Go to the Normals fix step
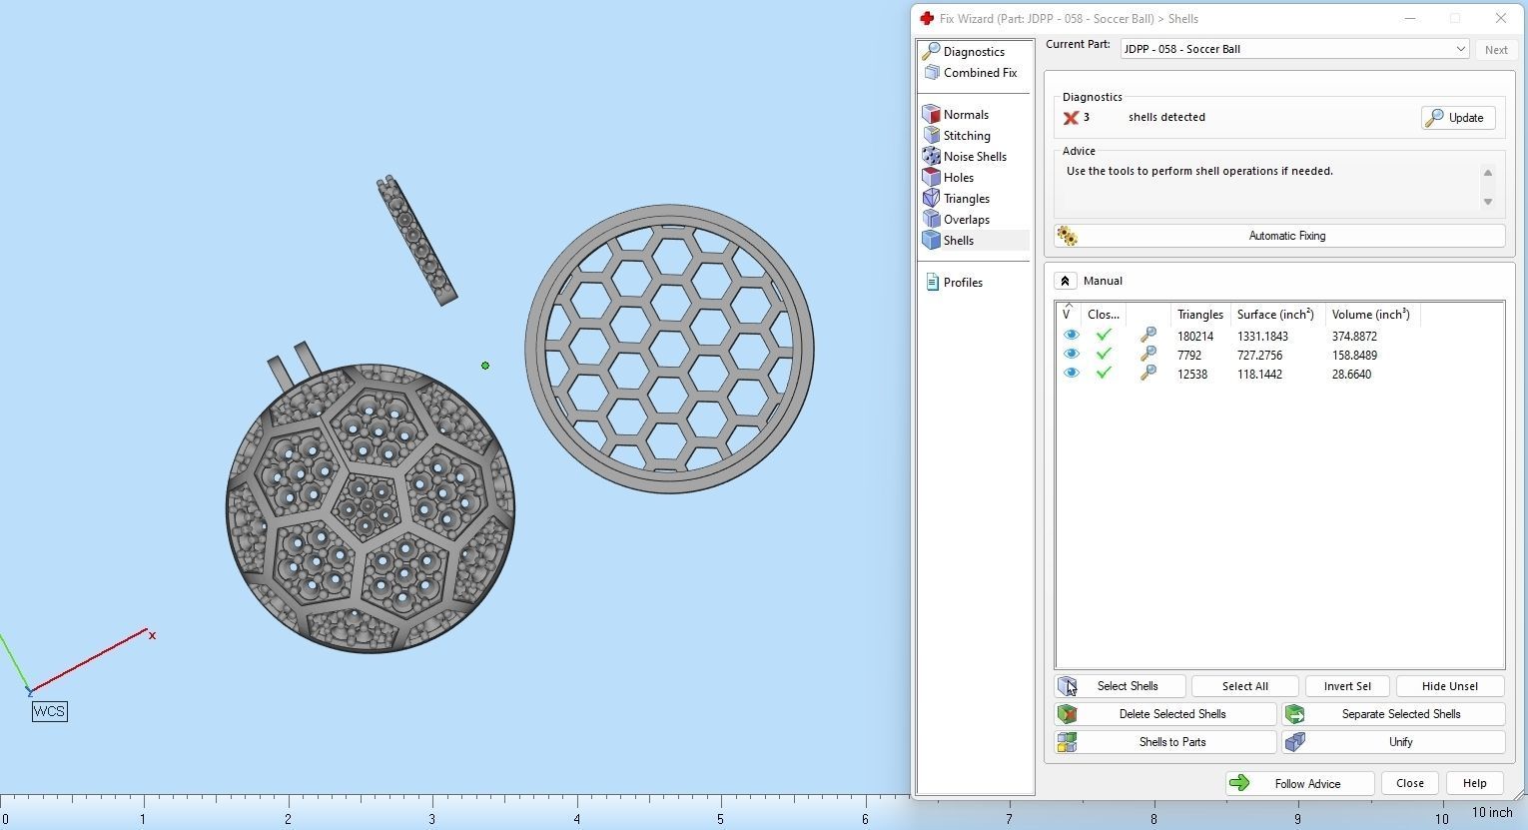Viewport: 1528px width, 830px height. 966,115
